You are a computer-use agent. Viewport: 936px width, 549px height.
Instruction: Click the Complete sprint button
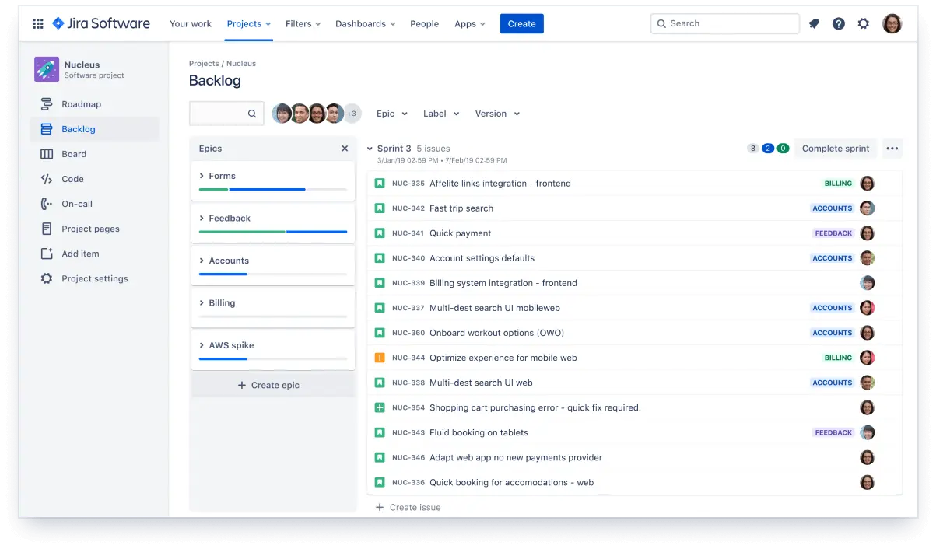click(x=835, y=149)
